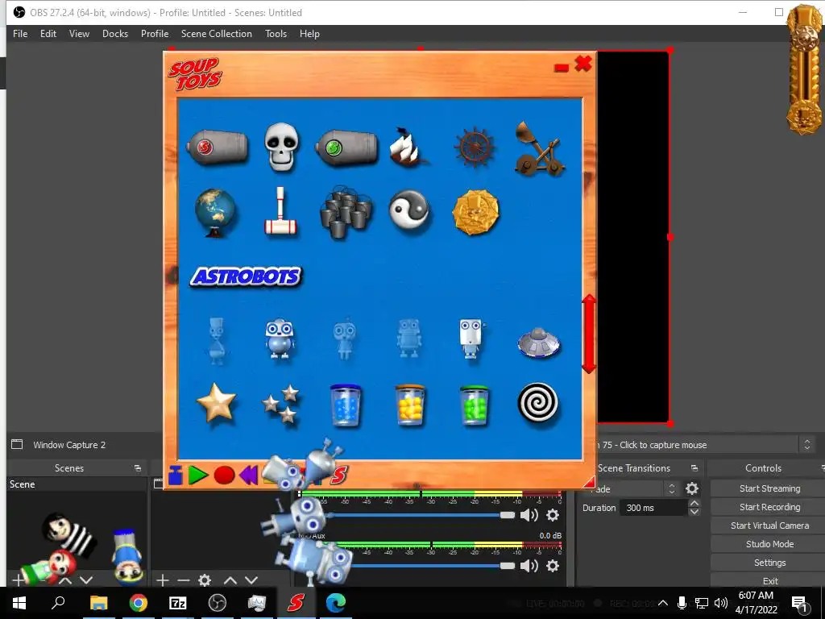Select the single gold star toy
The width and height of the screenshot is (825, 619).
(216, 403)
